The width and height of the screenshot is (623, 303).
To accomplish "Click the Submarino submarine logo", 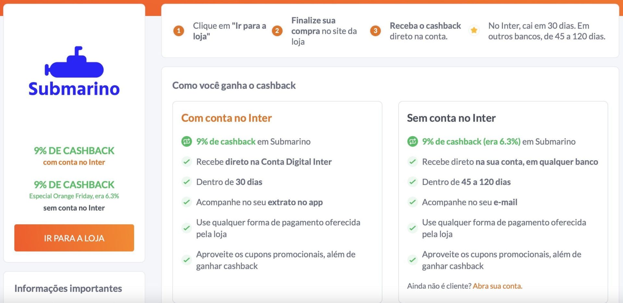I will [74, 71].
